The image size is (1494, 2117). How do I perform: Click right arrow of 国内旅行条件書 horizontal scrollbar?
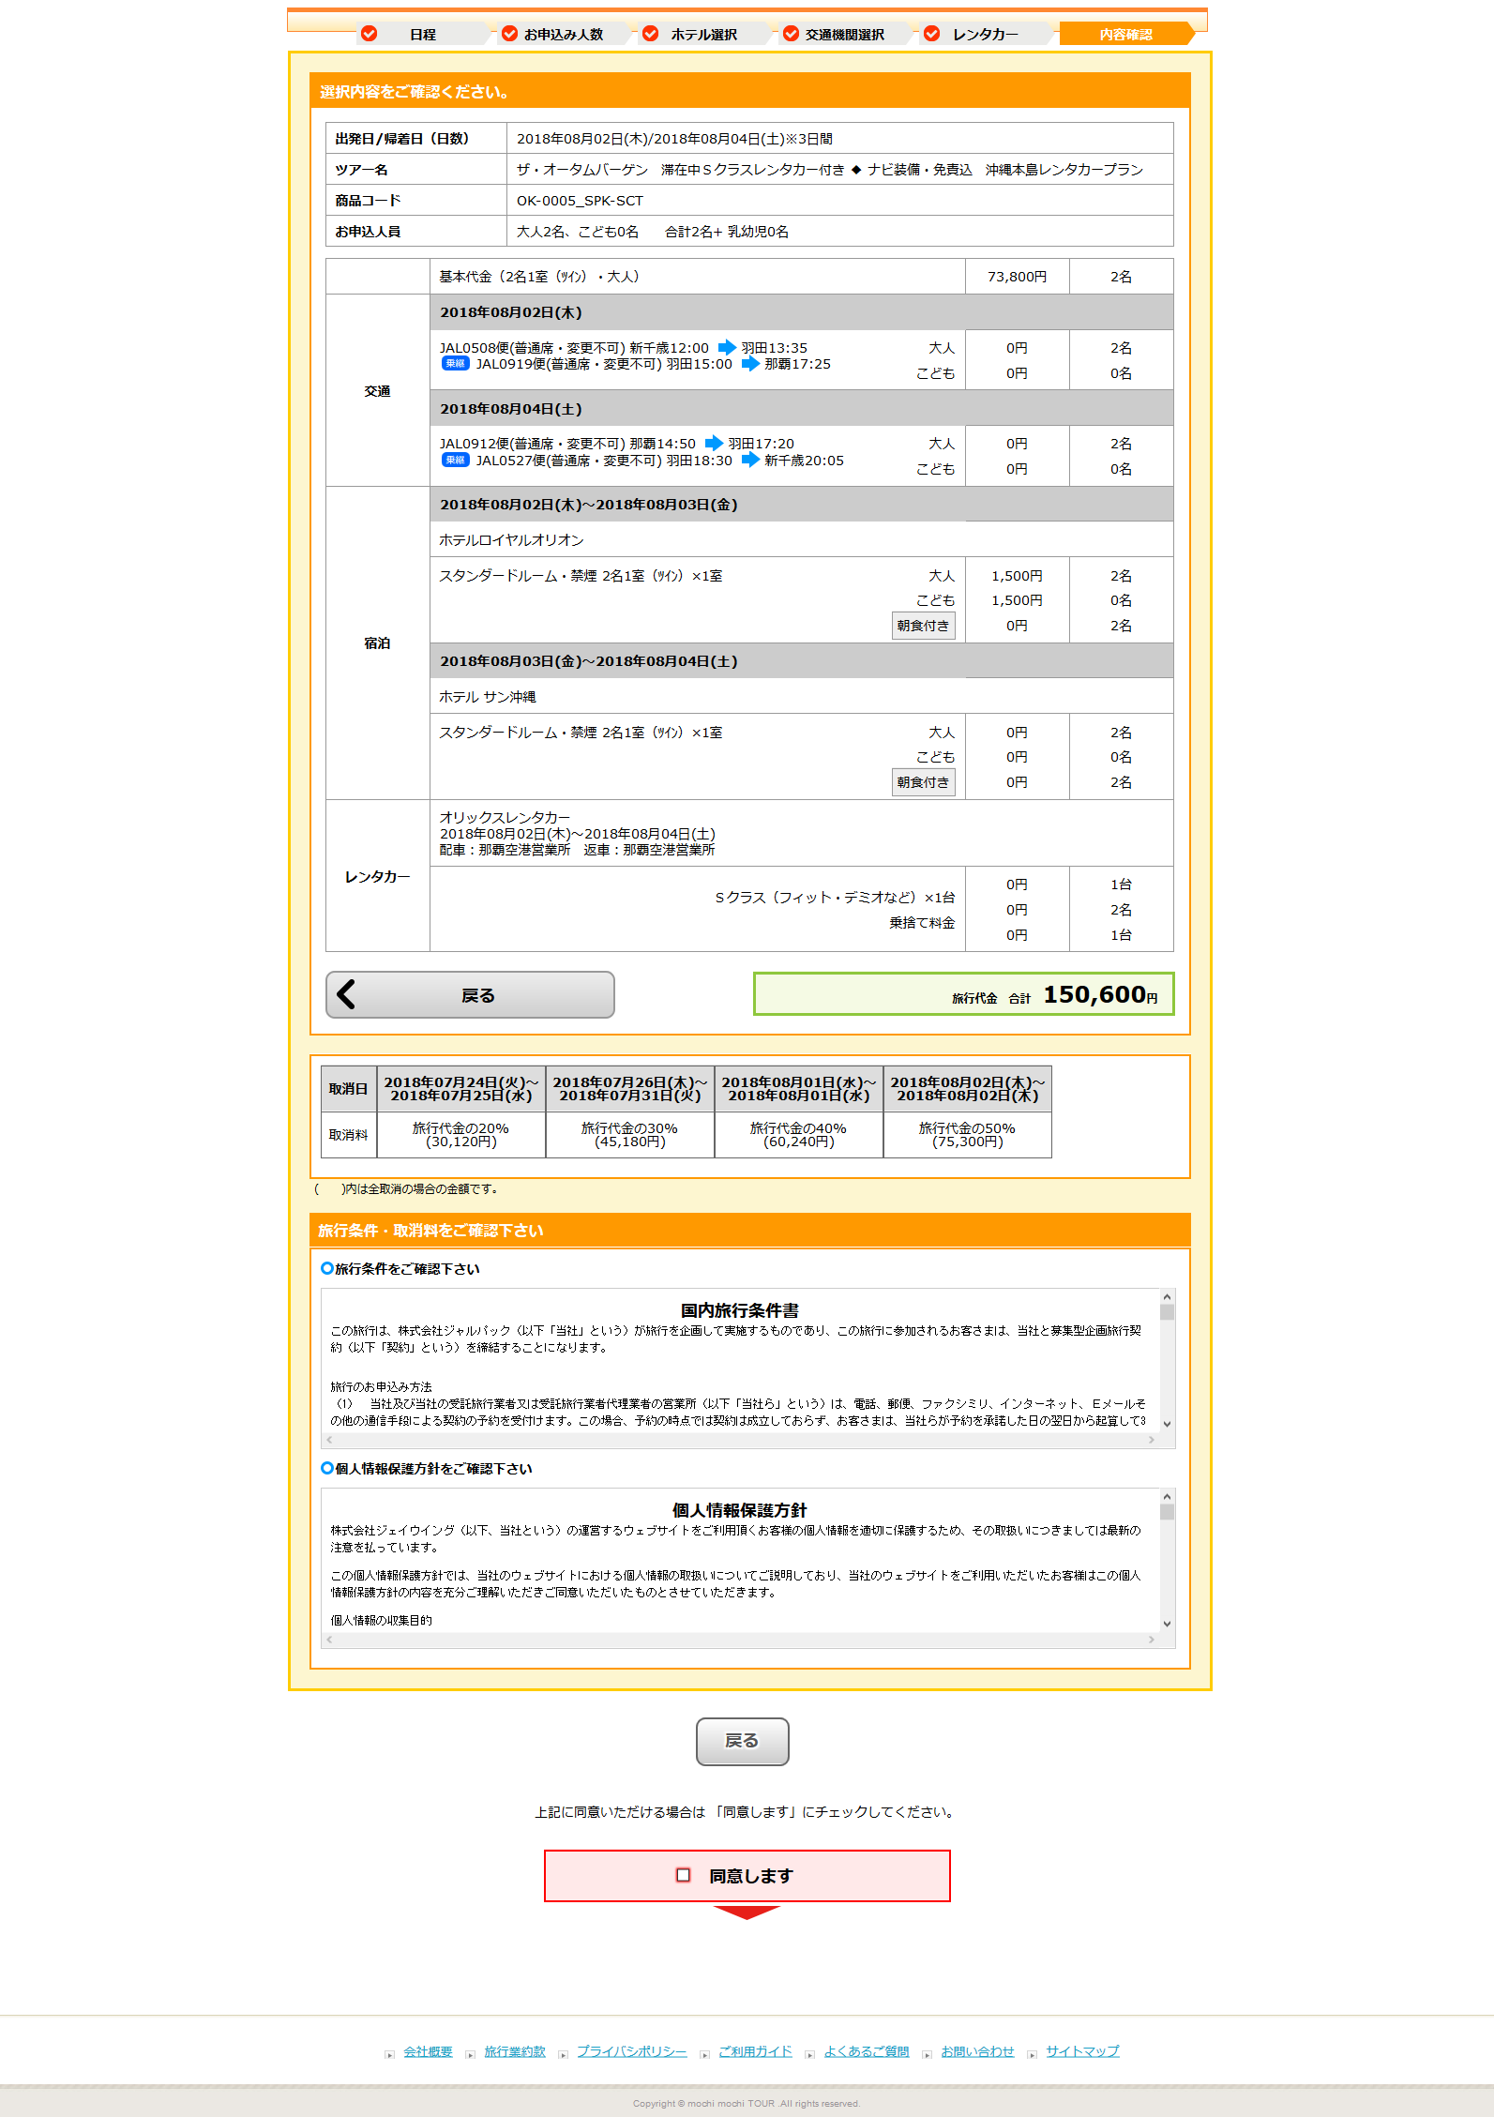coord(1152,1440)
